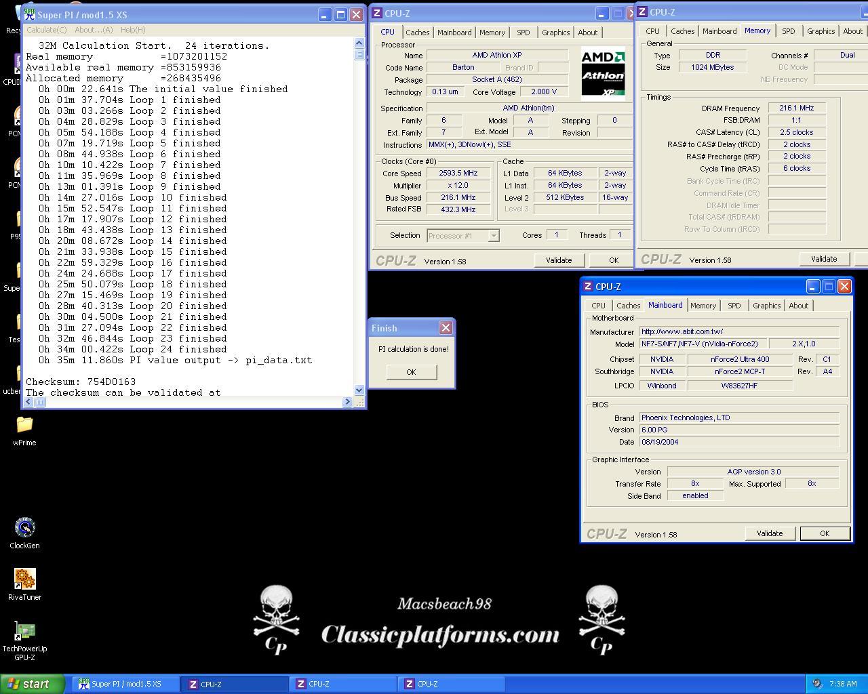
Task: Open the Start menu
Action: 33,684
